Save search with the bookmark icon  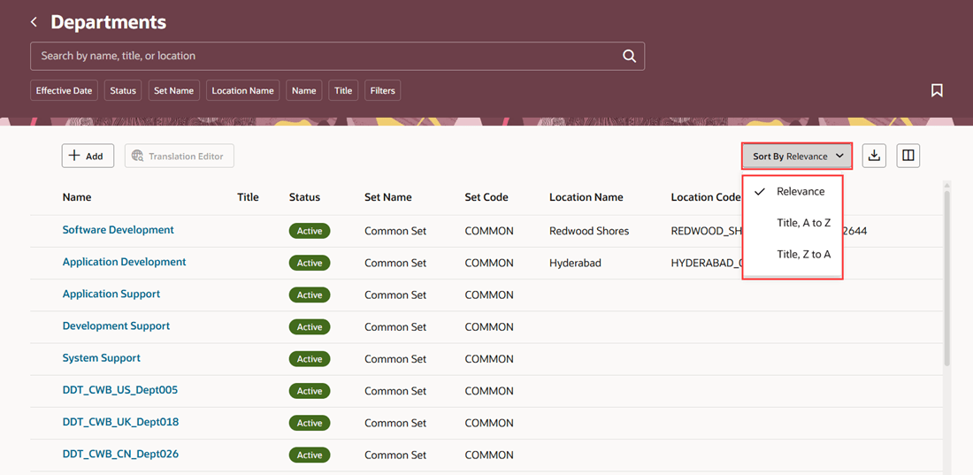[x=937, y=90]
